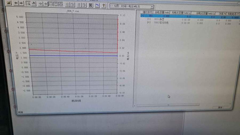Click the 5.000 voltage axis tick
240x135 pixels.
point(20,17)
